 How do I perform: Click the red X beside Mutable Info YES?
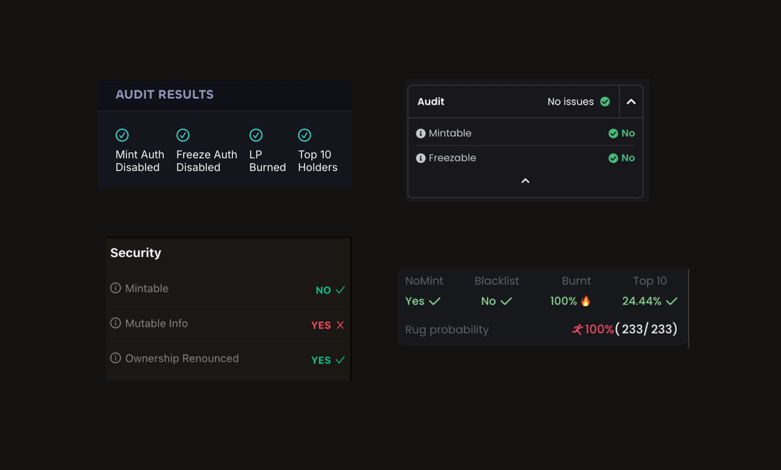click(342, 325)
